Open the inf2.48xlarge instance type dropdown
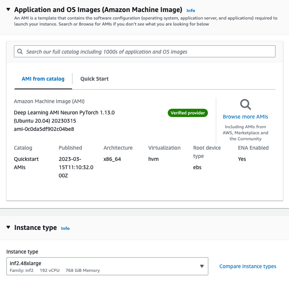Viewport: 289px width, 282px height. [x=105, y=266]
